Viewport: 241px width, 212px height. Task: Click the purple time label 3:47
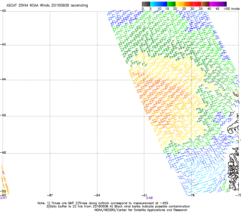(x=3, y=198)
